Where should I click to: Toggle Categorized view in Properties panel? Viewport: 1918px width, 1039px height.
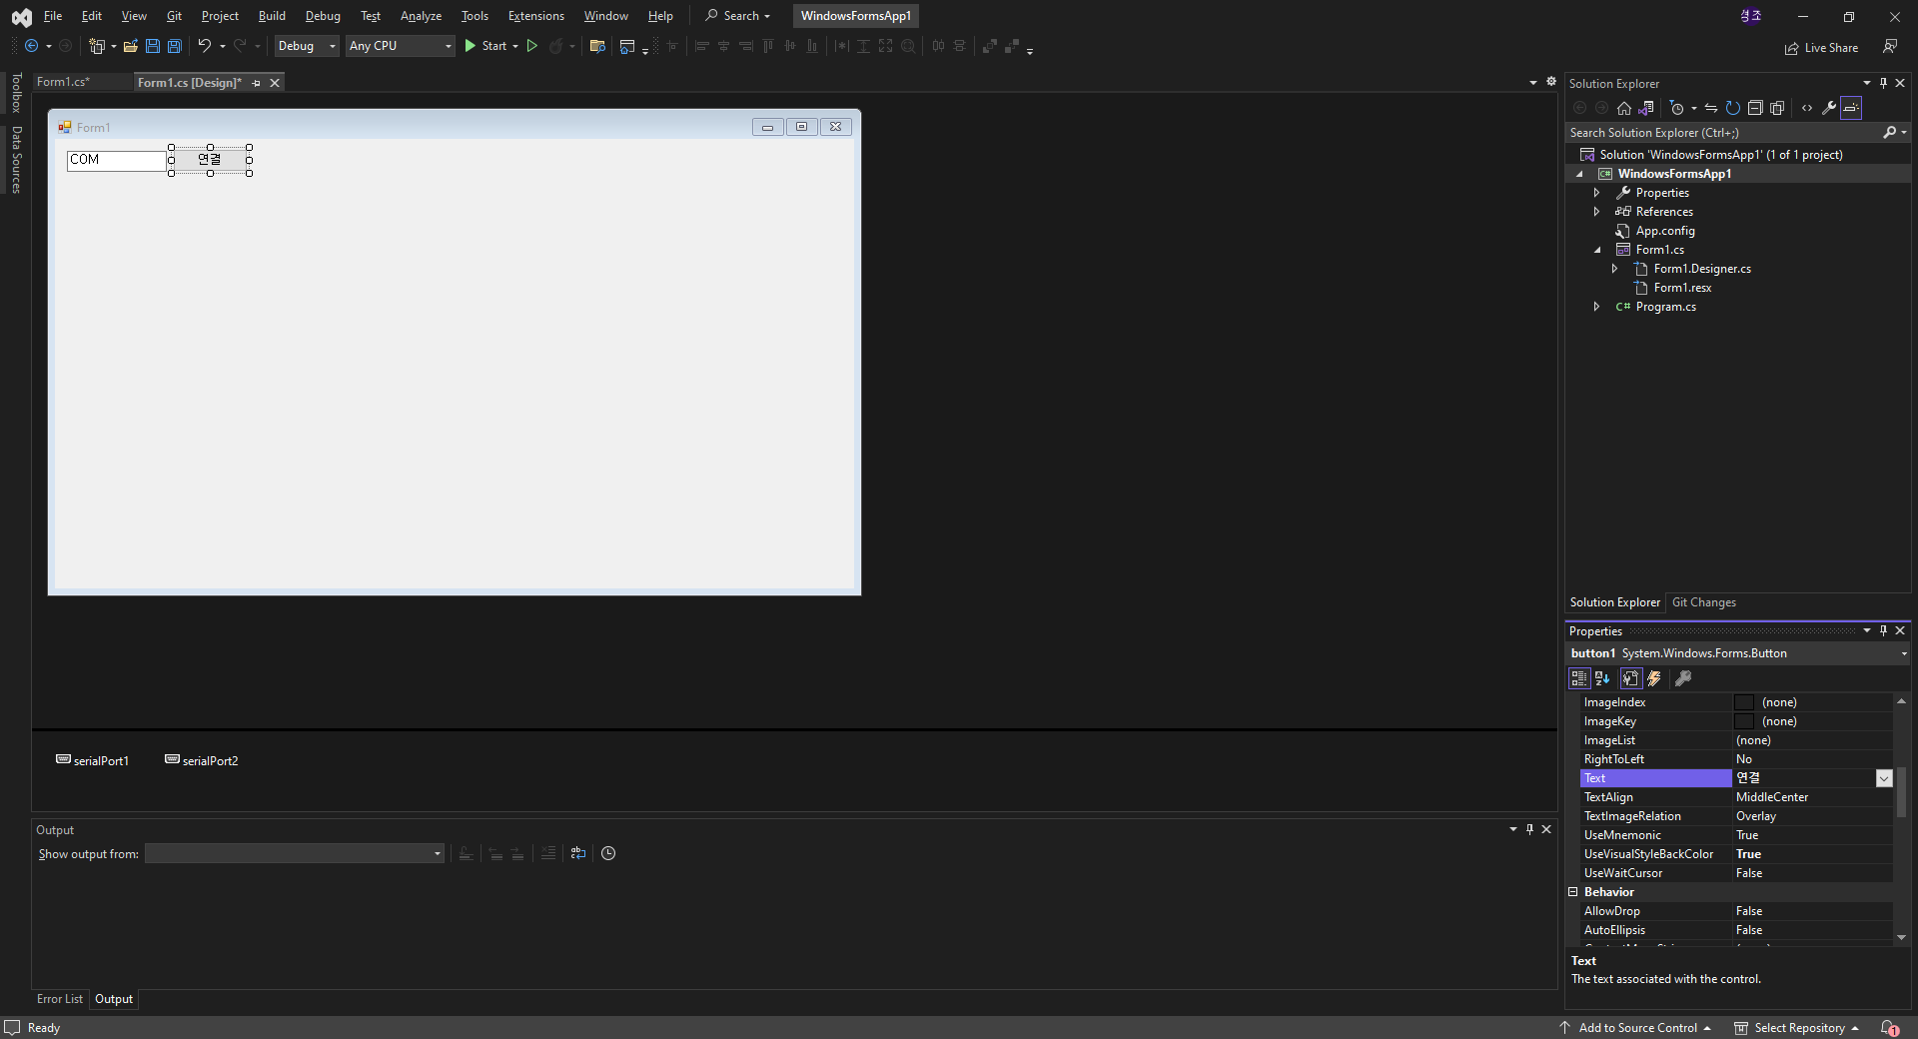1579,678
